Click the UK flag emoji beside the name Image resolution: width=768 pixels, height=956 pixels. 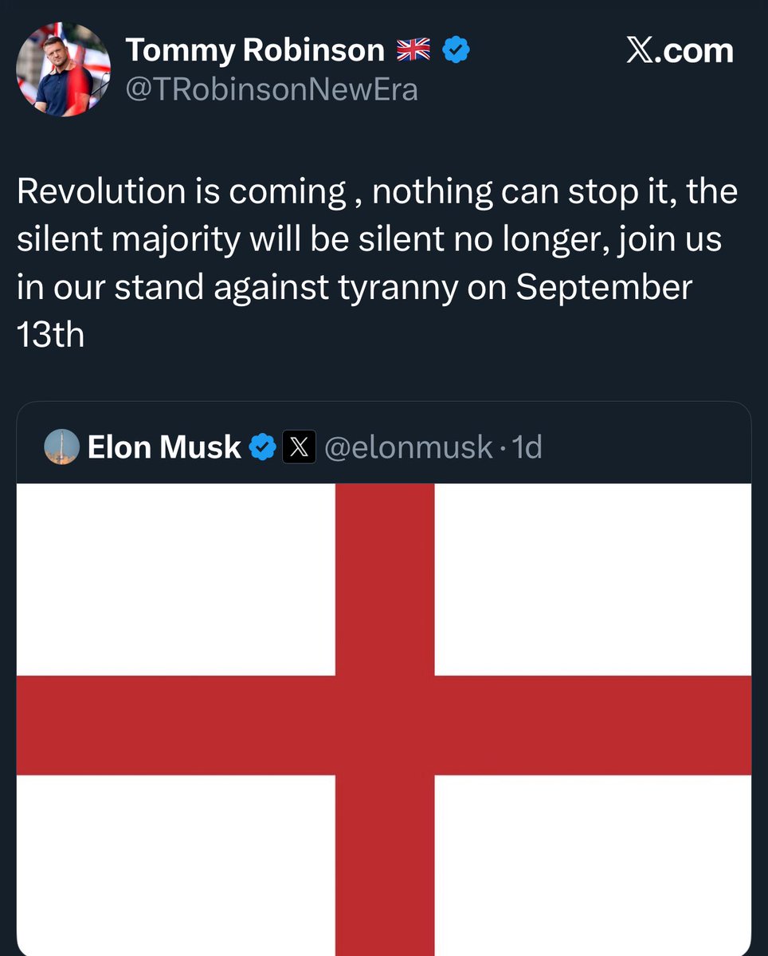pyautogui.click(x=413, y=50)
